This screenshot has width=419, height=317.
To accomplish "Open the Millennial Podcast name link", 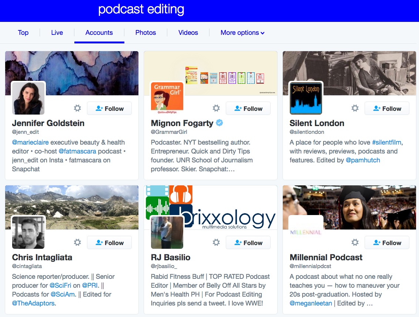I will click(x=326, y=257).
